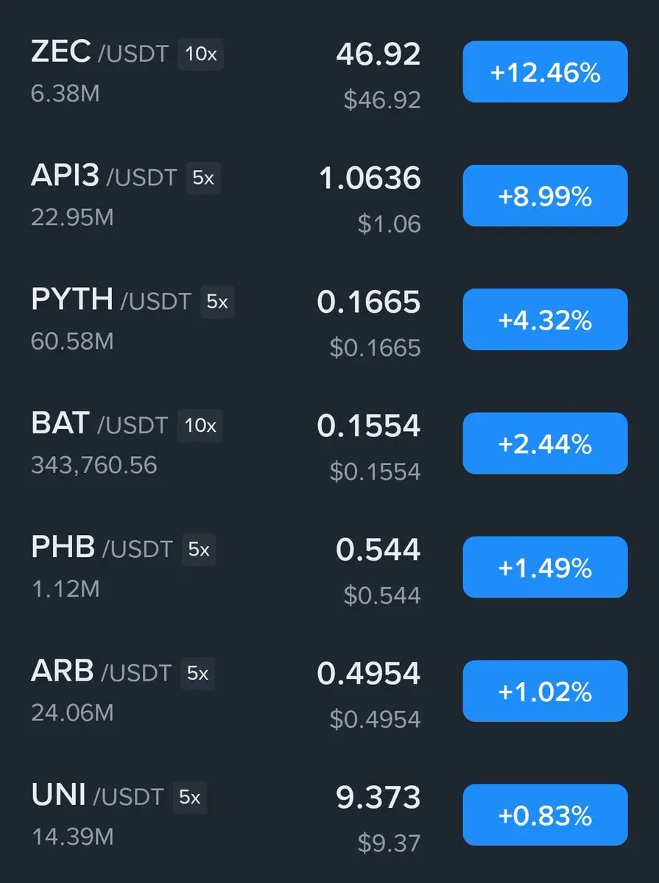
Task: Tap the +4.32% change button for PYTH
Action: [x=545, y=319]
